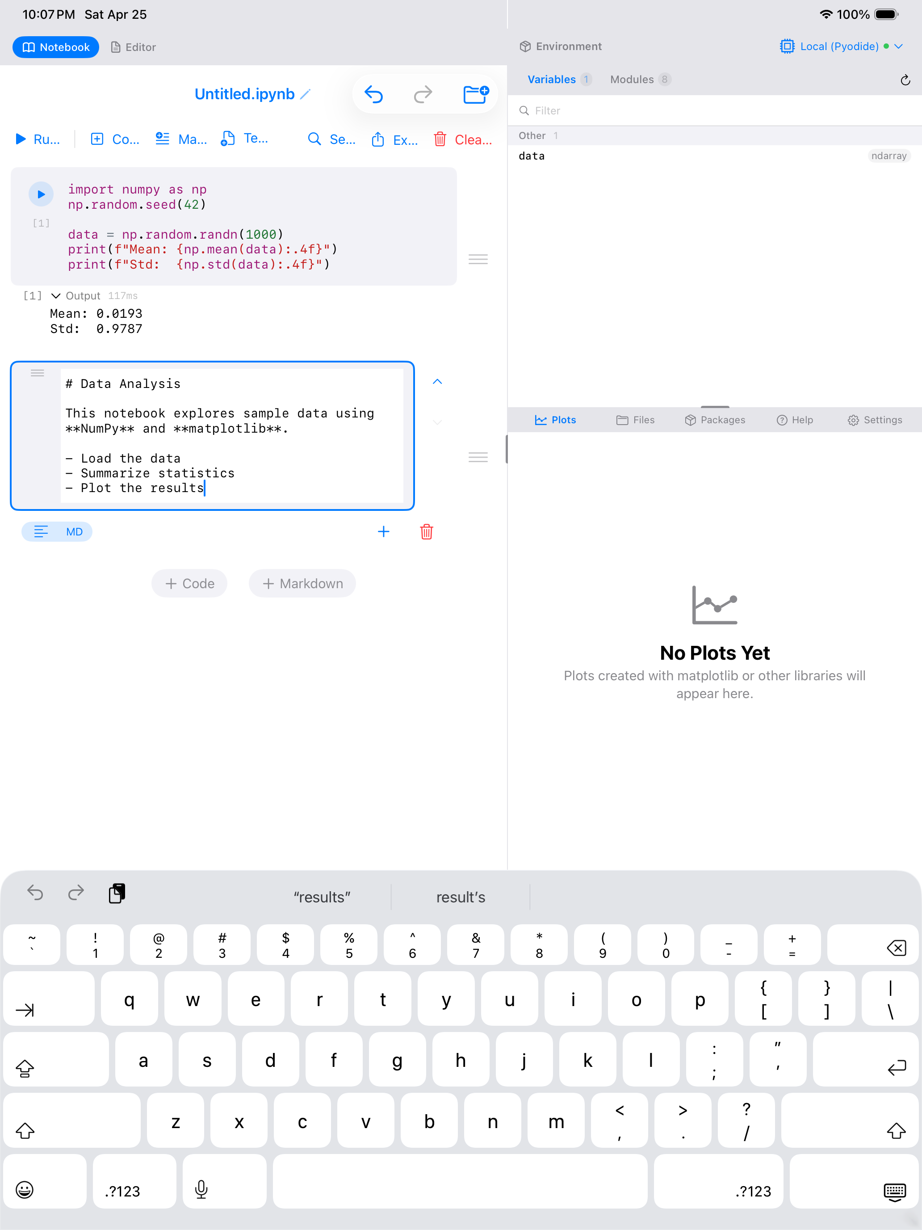This screenshot has width=922, height=1230.
Task: Add a markdown cell via the Ma... toolbar button
Action: (x=181, y=139)
